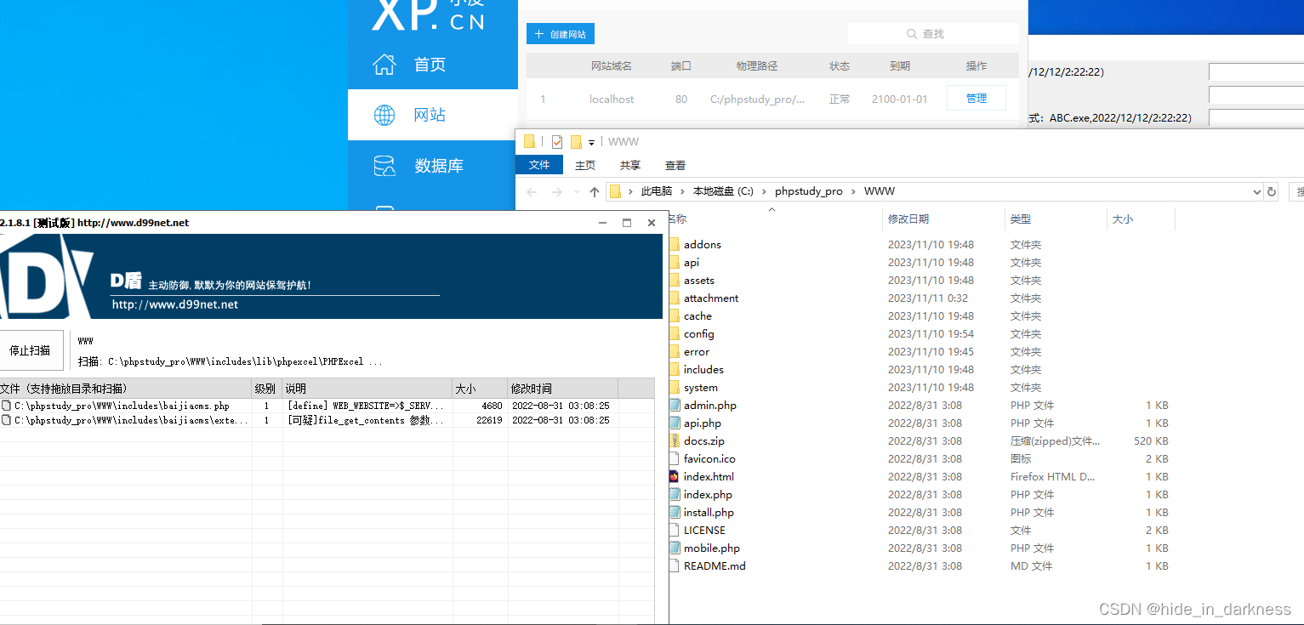This screenshot has height=625, width=1304.
Task: Select the install.php file
Action: tap(709, 513)
